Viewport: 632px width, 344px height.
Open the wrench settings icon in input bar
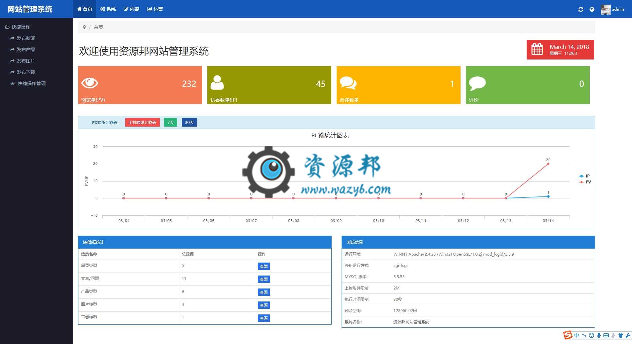pyautogui.click(x=628, y=335)
